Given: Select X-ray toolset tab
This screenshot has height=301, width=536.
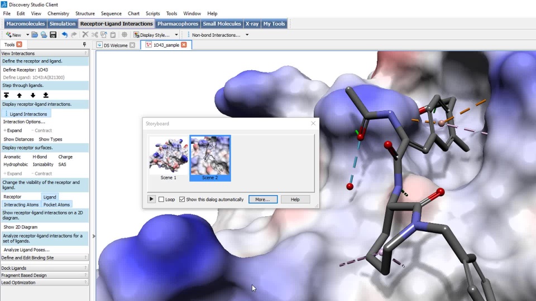Looking at the screenshot, I should pos(252,23).
